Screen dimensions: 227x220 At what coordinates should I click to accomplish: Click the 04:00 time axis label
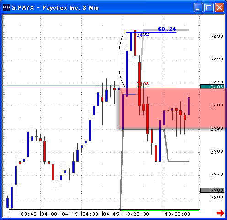(x=49, y=214)
